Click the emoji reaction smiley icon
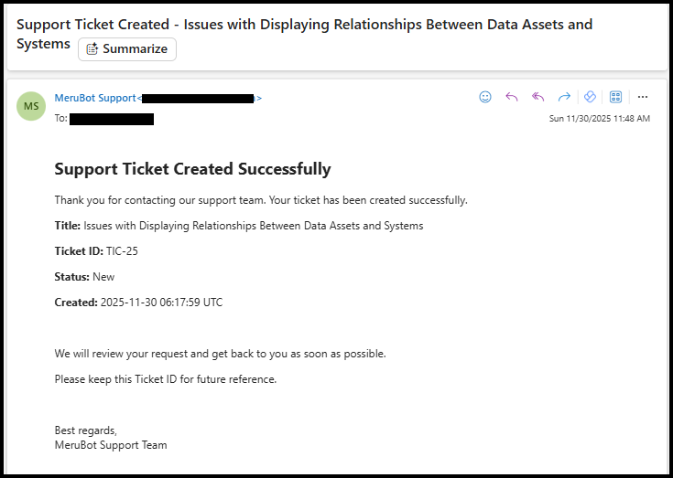Image resolution: width=673 pixels, height=478 pixels. [485, 97]
